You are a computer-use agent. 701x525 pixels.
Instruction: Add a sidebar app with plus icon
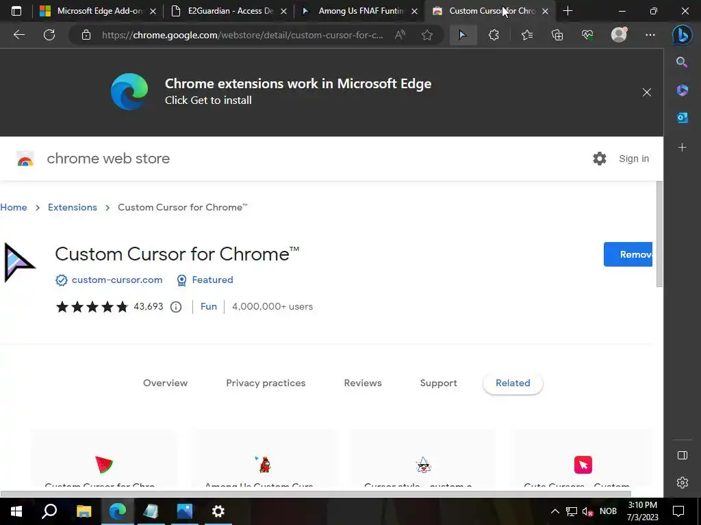[x=683, y=148]
